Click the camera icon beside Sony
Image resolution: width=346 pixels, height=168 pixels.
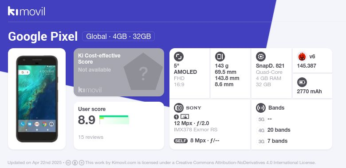point(179,108)
